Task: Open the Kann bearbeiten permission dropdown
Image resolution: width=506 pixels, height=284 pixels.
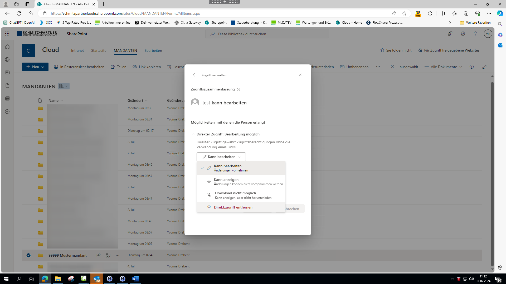Action: 221,157
